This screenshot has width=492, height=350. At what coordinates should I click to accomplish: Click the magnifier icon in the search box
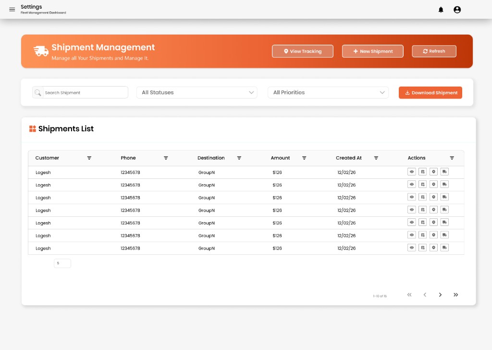tap(37, 93)
